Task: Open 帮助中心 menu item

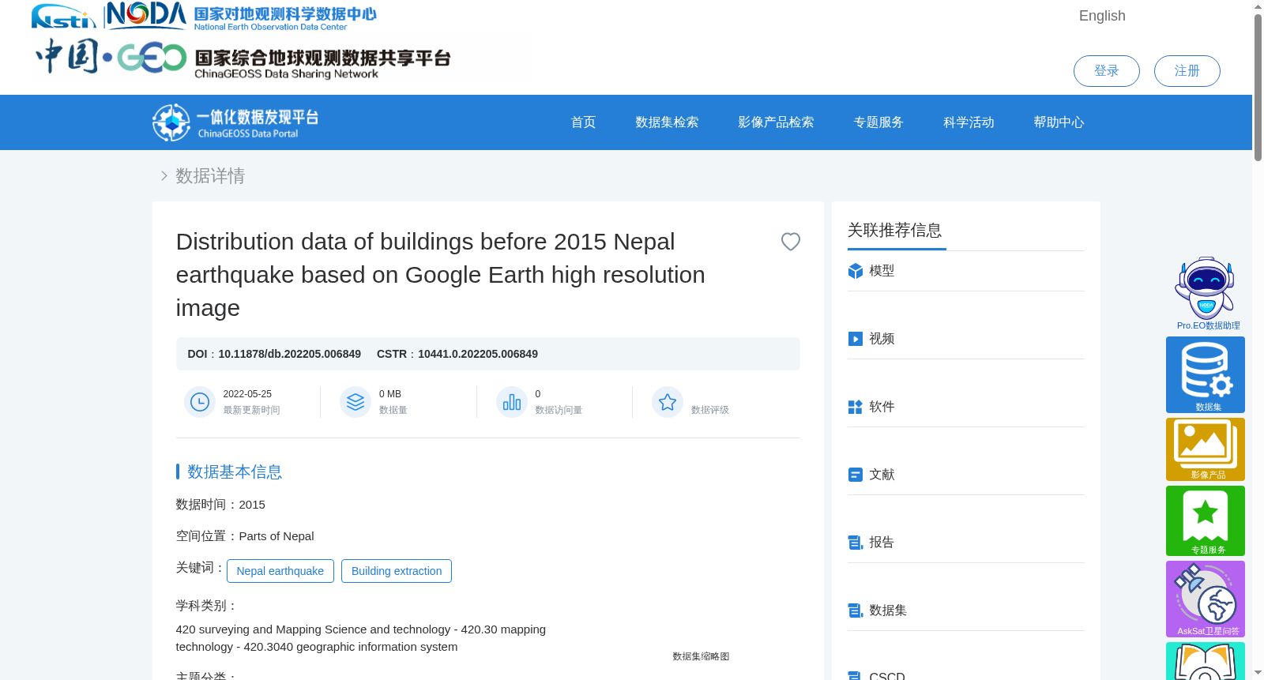Action: point(1059,122)
